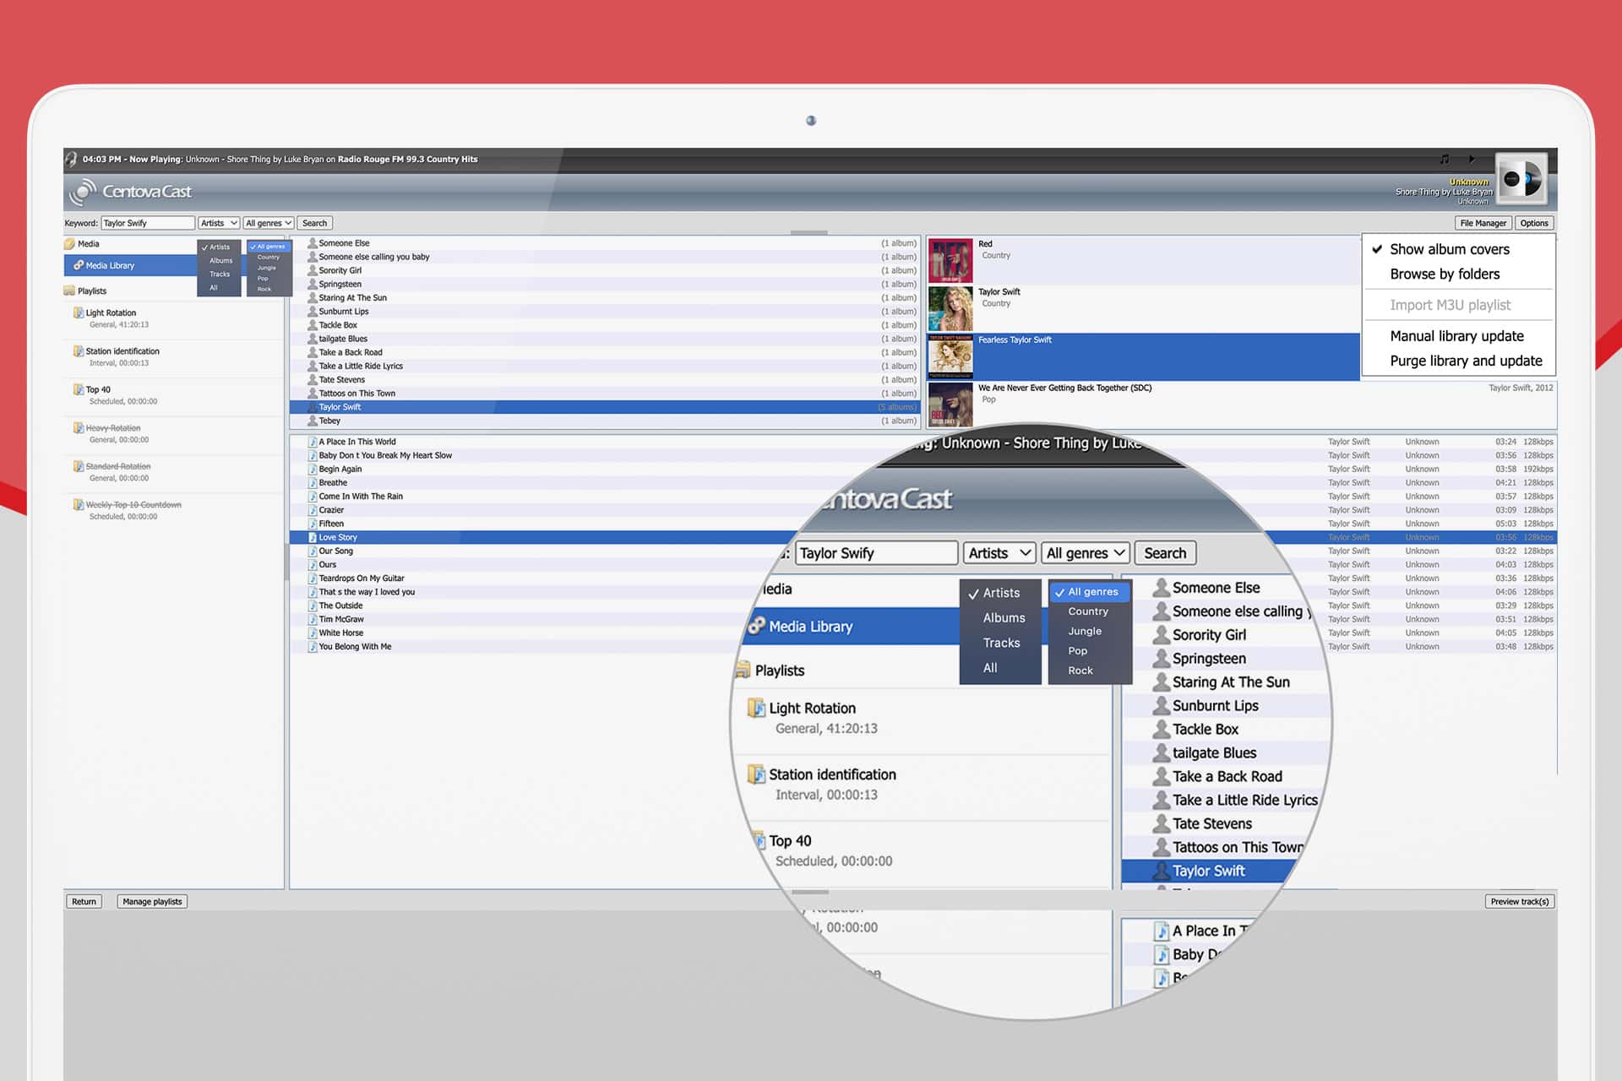The image size is (1622, 1081).
Task: Click the playlist icon beside Heavy Rotation
Action: point(79,428)
